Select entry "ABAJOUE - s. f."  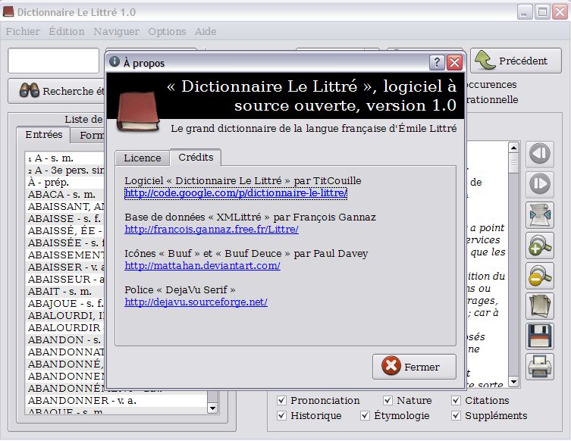click(65, 303)
